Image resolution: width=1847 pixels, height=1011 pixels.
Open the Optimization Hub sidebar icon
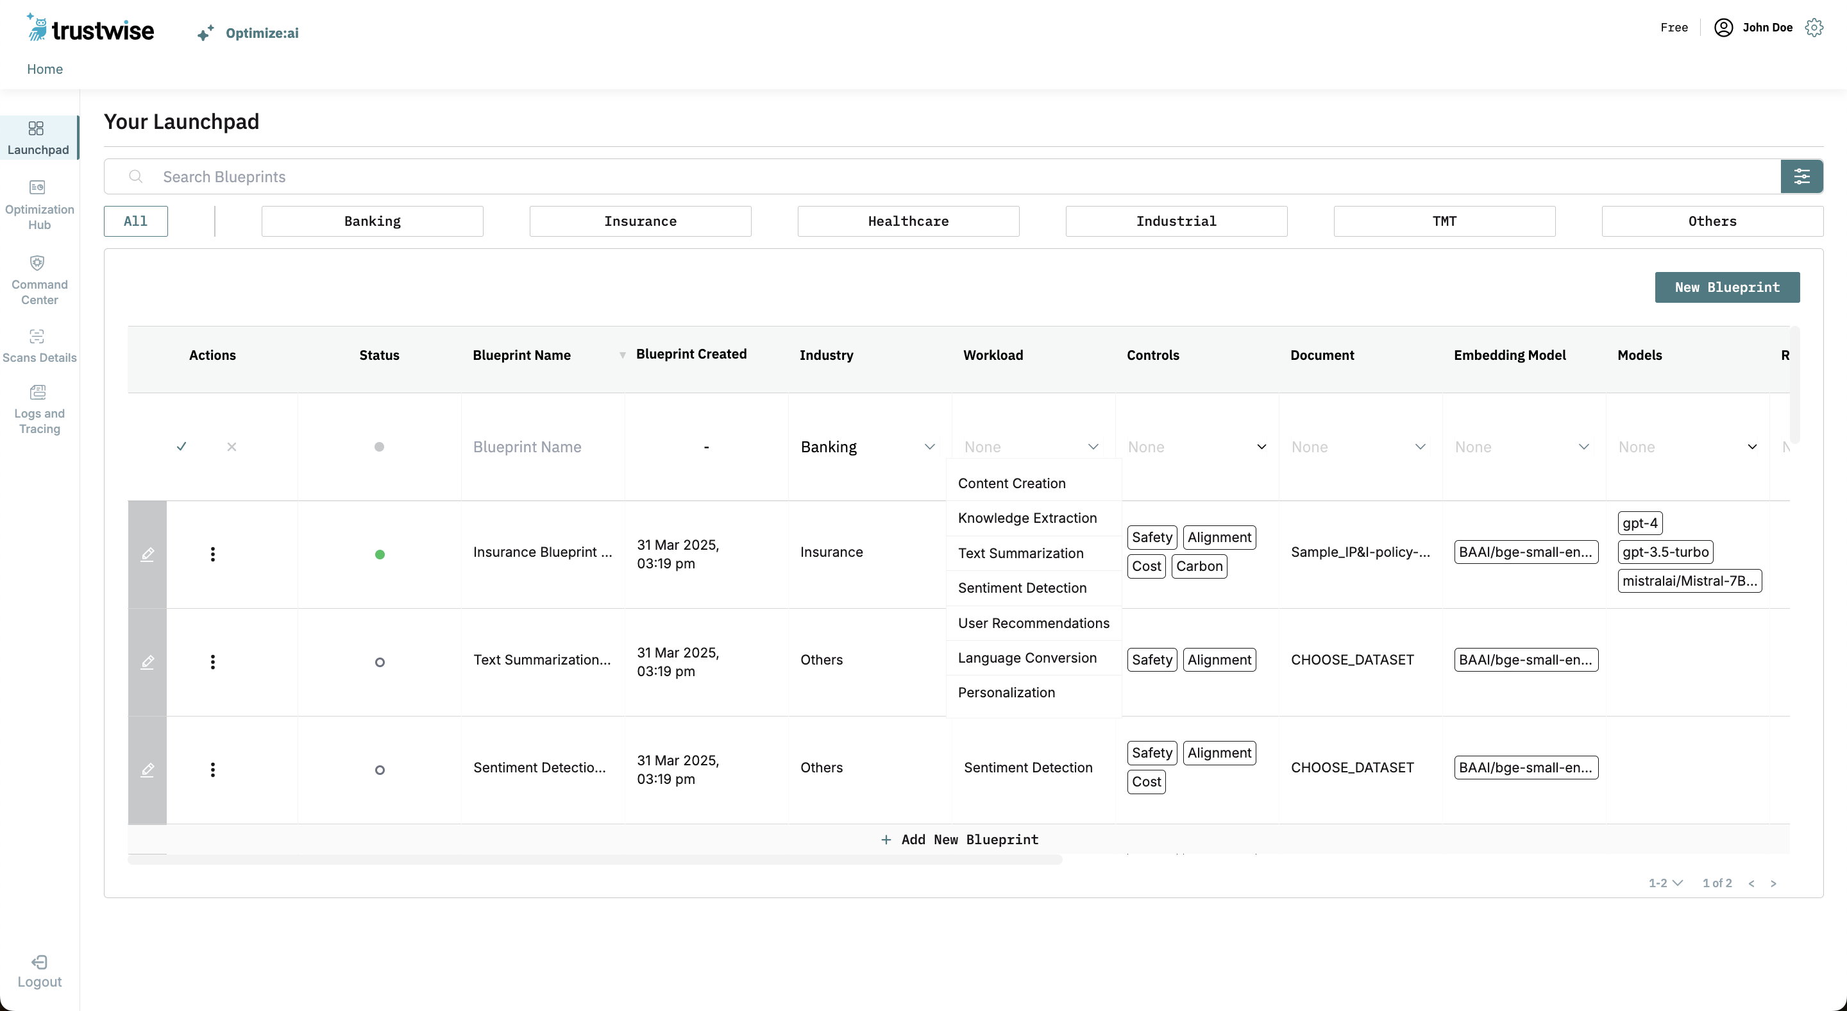[37, 188]
